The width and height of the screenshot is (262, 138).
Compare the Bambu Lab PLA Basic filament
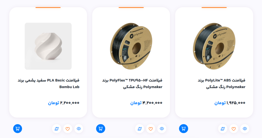click(x=57, y=129)
